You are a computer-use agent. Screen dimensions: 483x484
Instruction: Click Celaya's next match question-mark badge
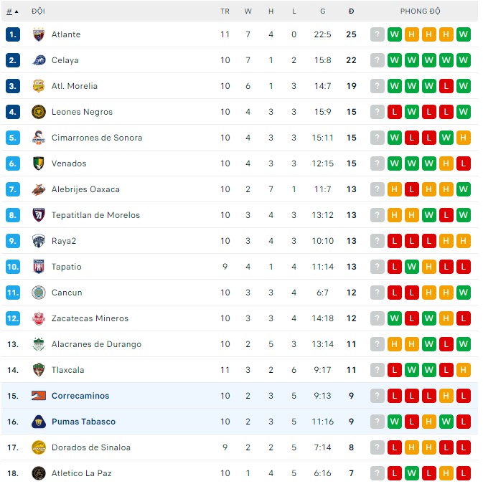378,60
